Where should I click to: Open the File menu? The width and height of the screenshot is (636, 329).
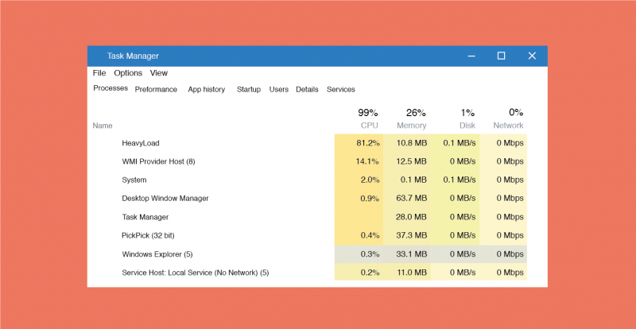(99, 73)
